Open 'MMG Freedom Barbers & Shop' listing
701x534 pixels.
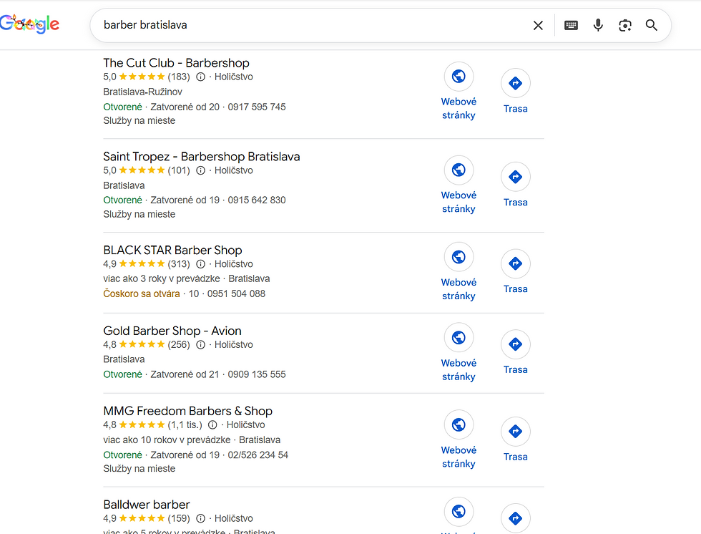click(187, 411)
